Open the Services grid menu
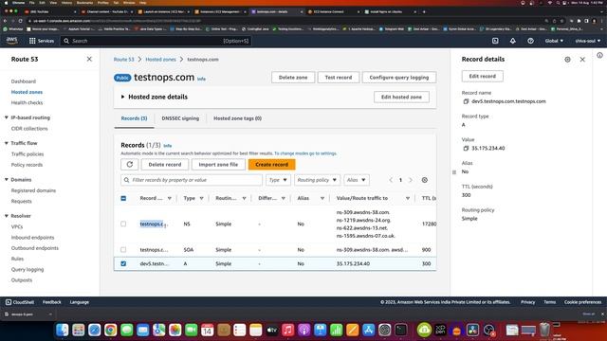 coord(42,41)
